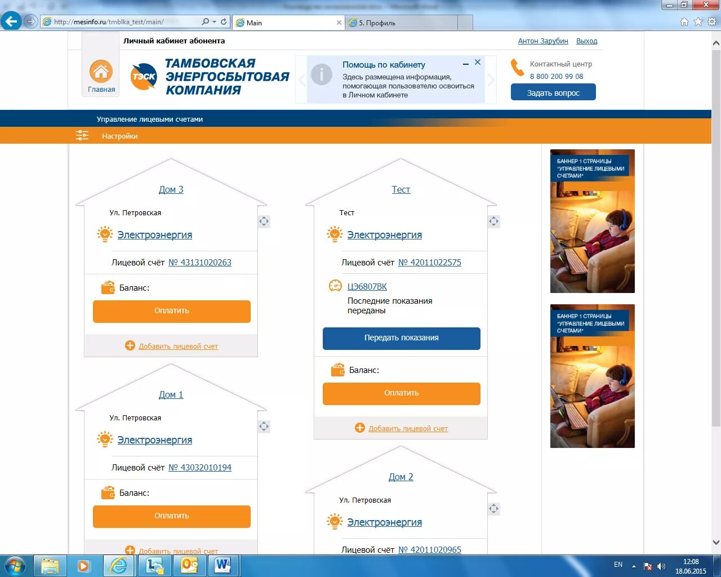Click the light bulb icon in Дом 1 card

coord(105,440)
